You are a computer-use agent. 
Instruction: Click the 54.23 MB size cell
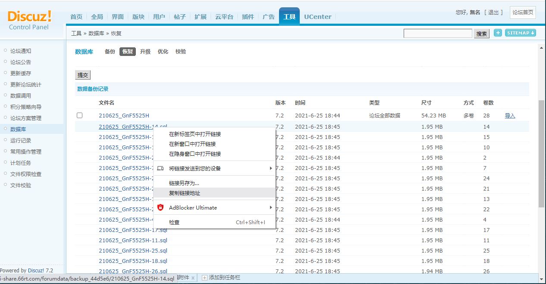tap(433, 116)
